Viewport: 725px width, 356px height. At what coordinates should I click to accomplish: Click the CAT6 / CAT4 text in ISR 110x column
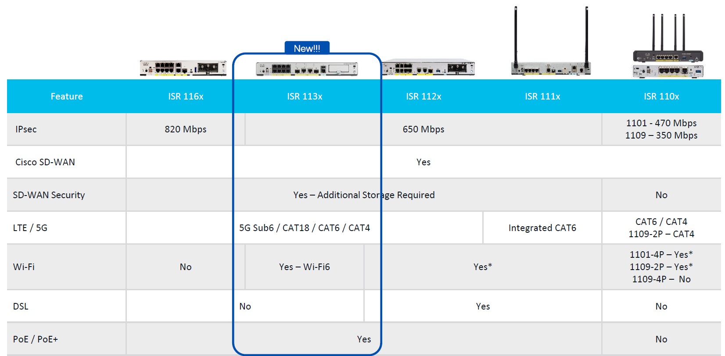point(661,222)
